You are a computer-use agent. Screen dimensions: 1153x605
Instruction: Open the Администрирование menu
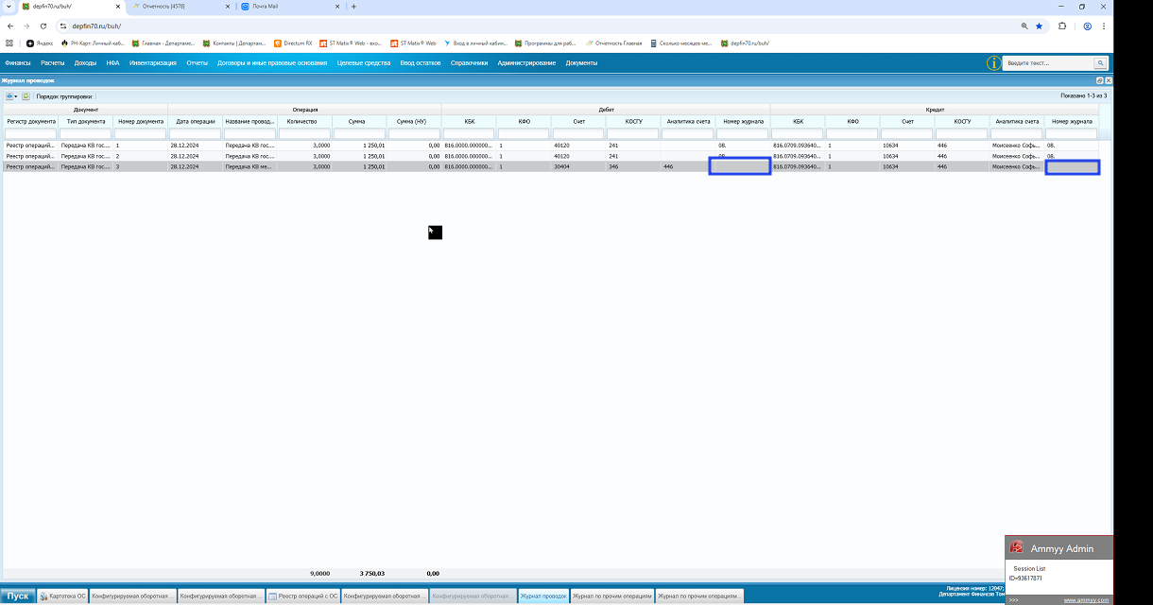[526, 63]
